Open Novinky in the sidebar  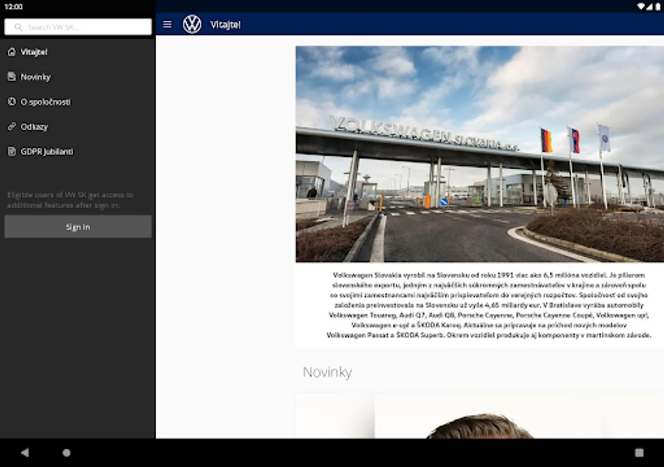coord(78,77)
